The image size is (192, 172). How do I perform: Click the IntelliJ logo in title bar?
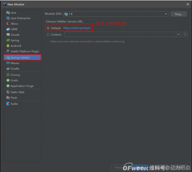(4, 4)
